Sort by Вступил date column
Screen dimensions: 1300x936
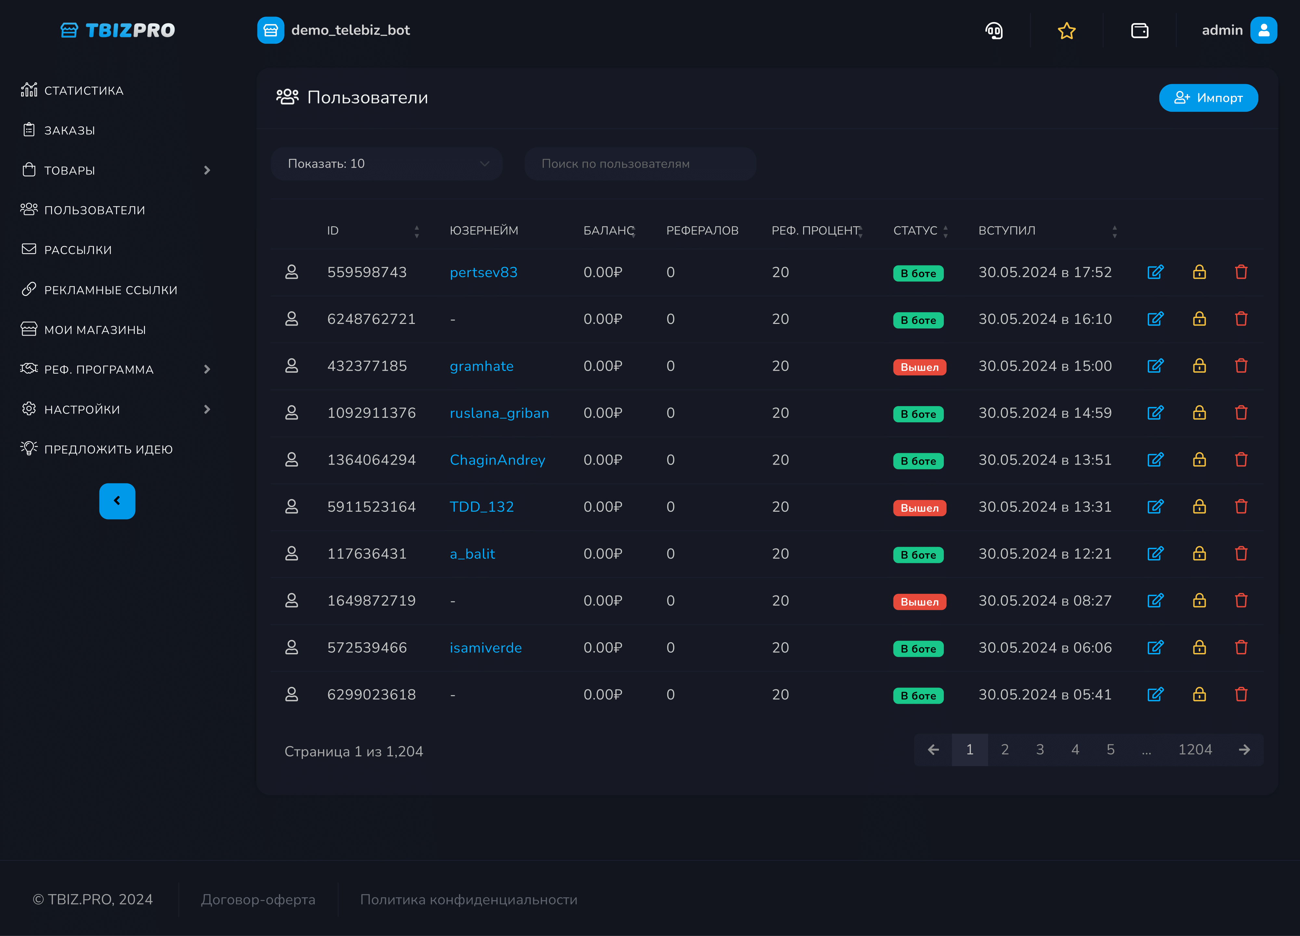1114,231
